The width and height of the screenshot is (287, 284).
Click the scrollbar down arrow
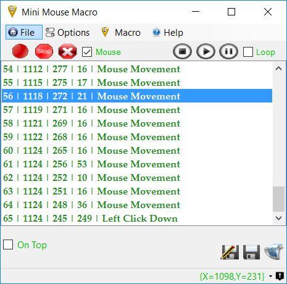[x=278, y=218]
